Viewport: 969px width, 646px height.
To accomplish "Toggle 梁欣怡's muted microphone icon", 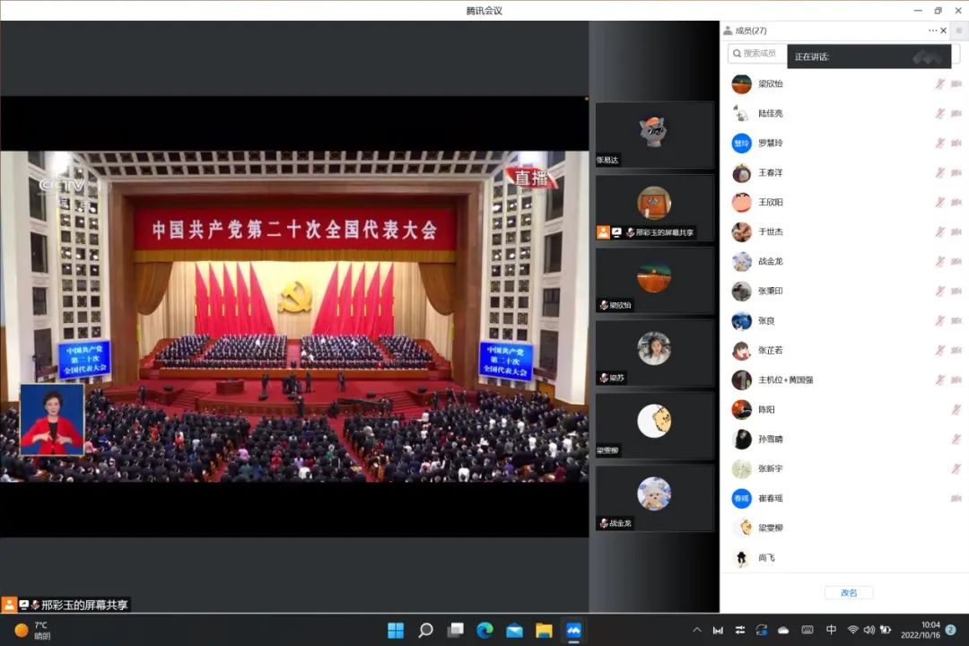I will point(940,83).
